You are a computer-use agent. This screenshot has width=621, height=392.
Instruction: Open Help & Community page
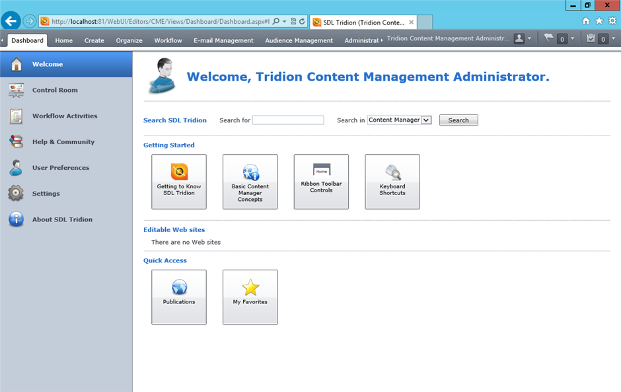pos(63,142)
